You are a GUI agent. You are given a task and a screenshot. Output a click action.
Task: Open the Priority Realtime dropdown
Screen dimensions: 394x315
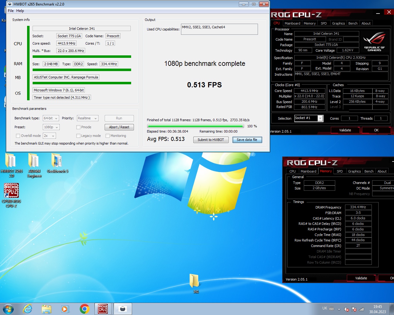87,118
